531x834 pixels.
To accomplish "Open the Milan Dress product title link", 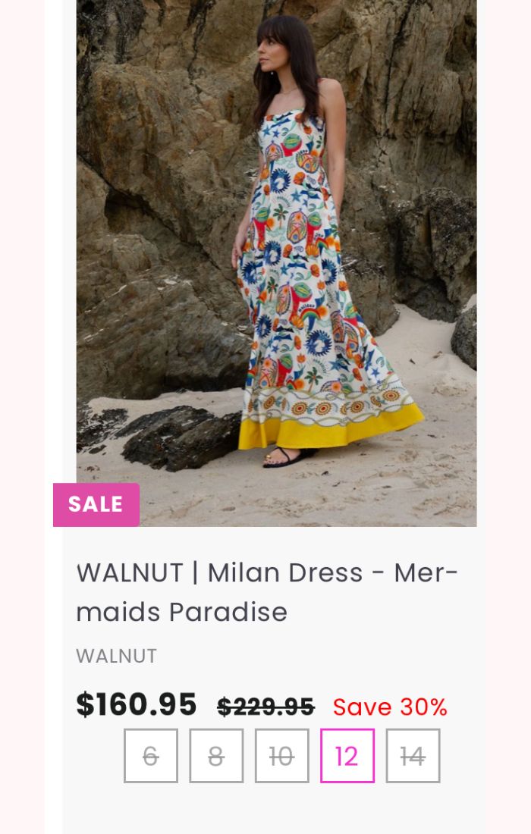I will (266, 592).
